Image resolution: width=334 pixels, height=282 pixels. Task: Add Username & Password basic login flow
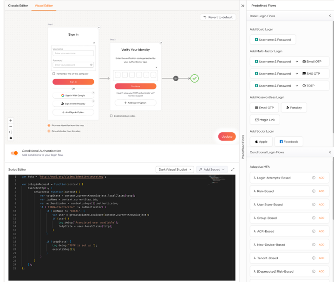tap(273, 40)
